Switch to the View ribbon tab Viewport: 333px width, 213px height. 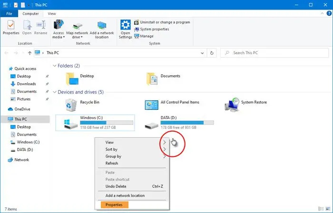tap(51, 14)
